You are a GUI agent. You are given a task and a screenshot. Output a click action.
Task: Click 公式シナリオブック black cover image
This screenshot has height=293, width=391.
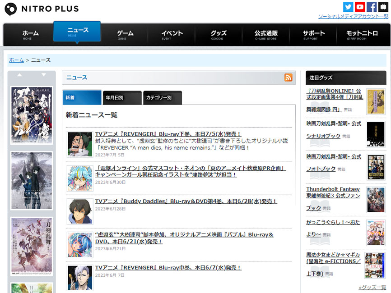pyautogui.click(x=376, y=134)
